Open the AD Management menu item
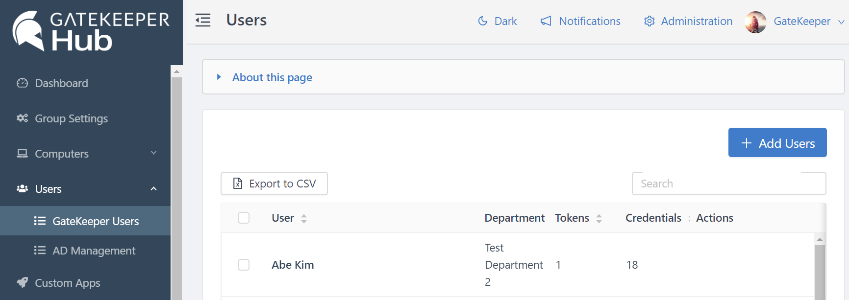Image resolution: width=849 pixels, height=300 pixels. (94, 251)
